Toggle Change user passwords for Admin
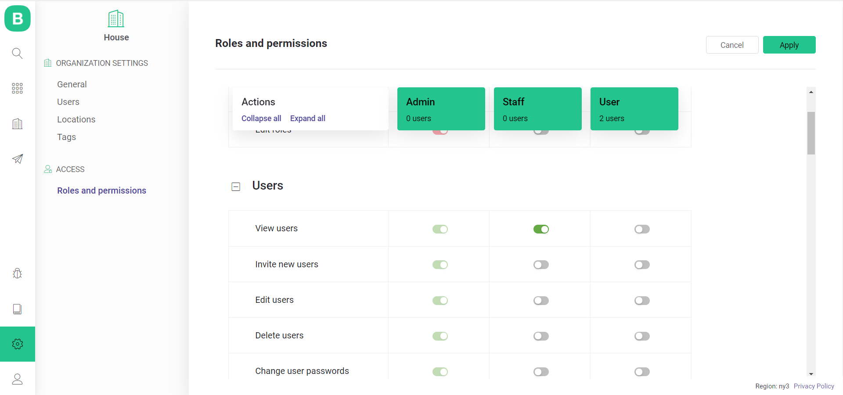This screenshot has width=843, height=395. click(440, 372)
